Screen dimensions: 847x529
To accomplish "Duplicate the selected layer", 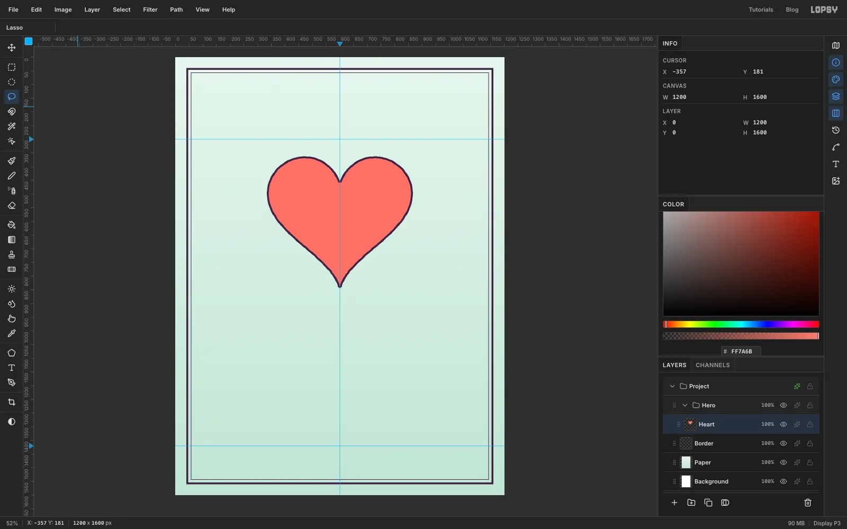I will click(708, 503).
